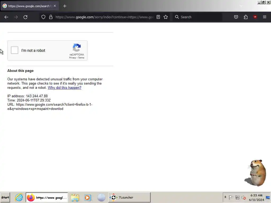This screenshot has width=271, height=203.
Task: Open uBlock Origin extension icon
Action: pyautogui.click(x=255, y=17)
